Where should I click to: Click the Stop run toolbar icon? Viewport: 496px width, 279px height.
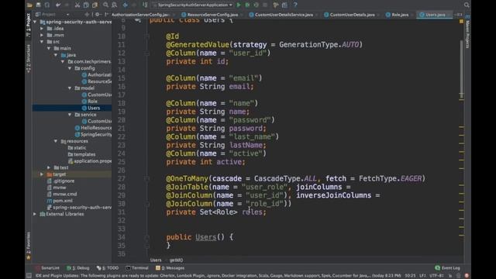click(265, 5)
